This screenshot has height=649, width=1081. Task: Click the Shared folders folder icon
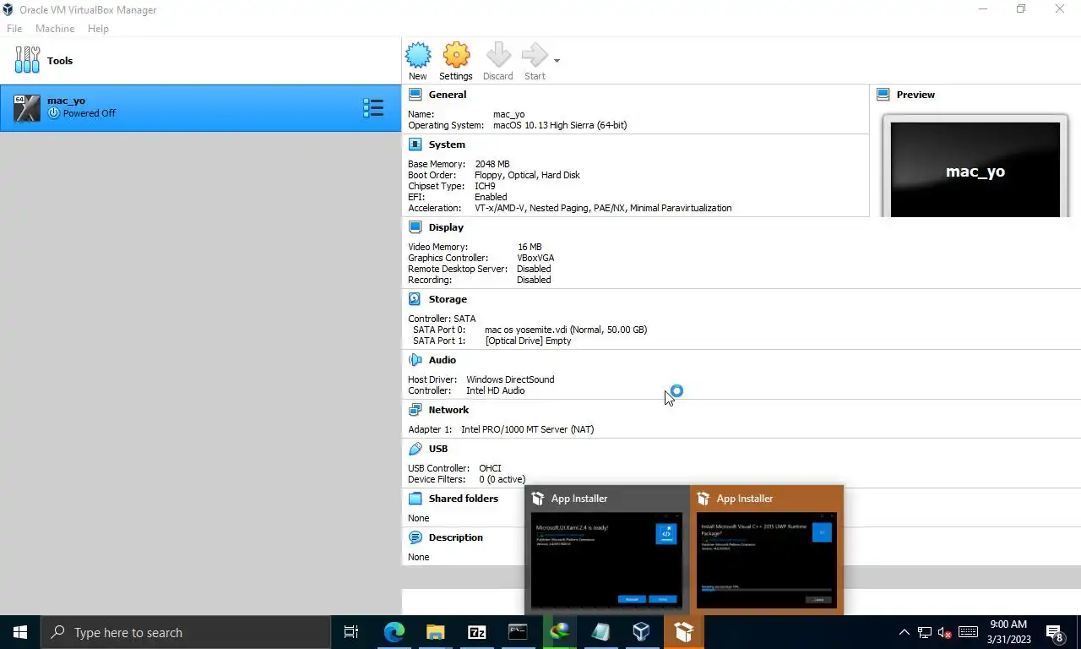pos(415,499)
